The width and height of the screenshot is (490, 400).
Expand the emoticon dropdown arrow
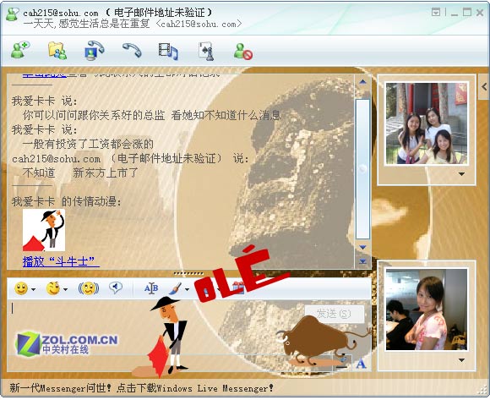(x=33, y=289)
